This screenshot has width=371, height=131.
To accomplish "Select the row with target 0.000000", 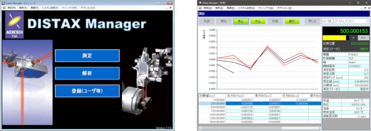I will 259,100.
